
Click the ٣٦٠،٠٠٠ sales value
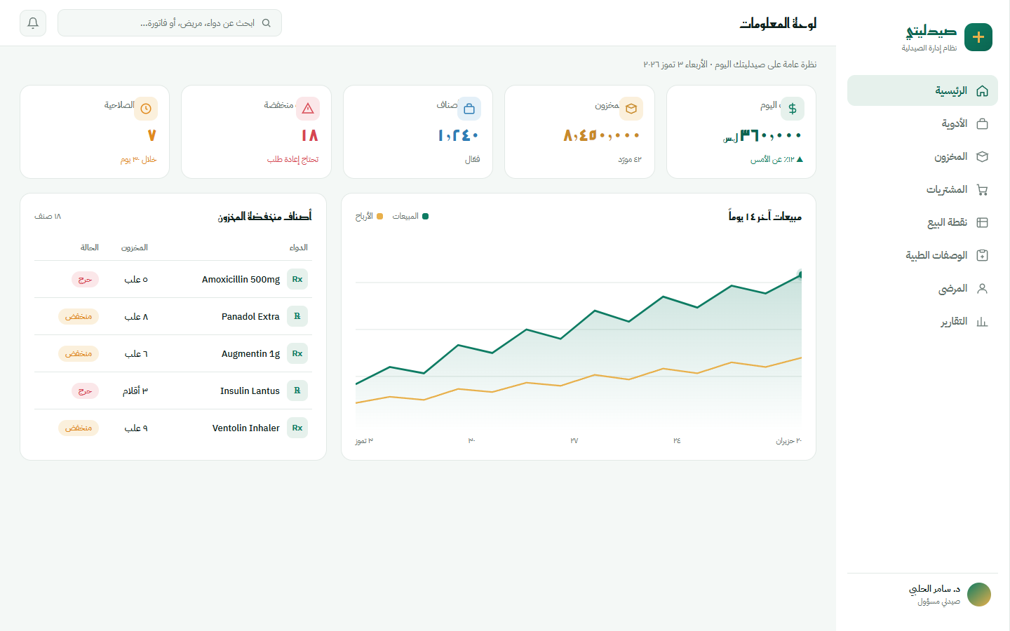pos(770,135)
